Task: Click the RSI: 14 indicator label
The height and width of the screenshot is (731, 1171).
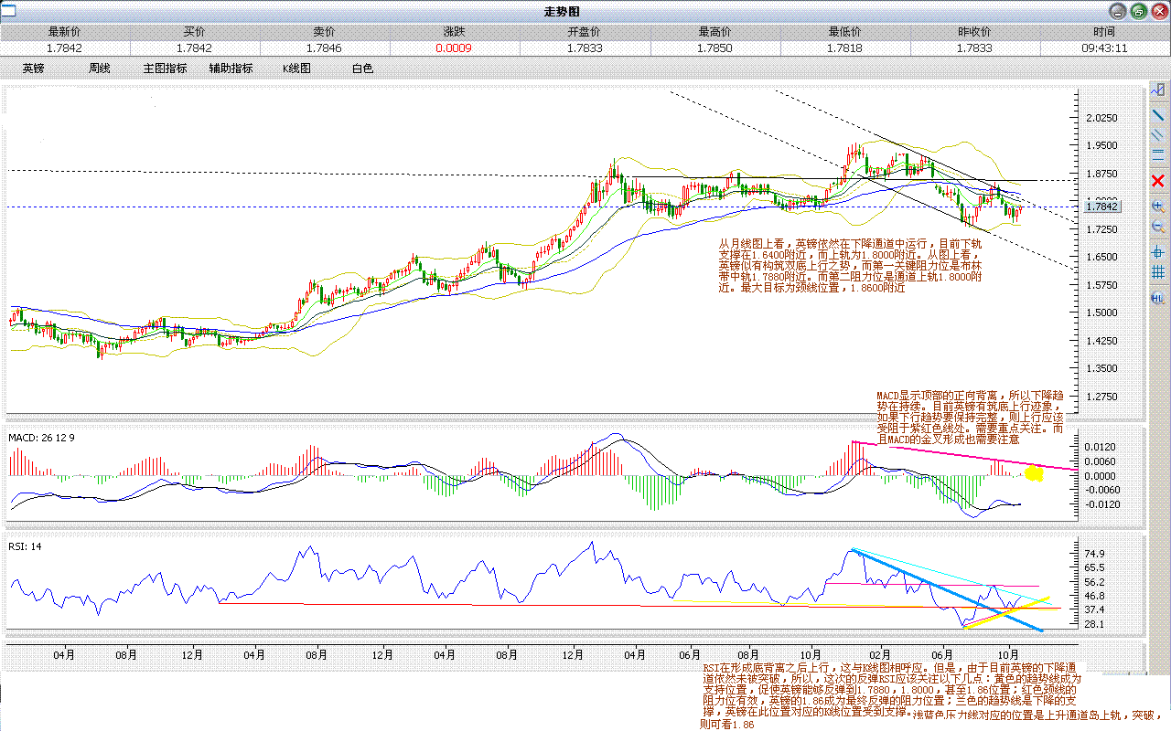Action: coord(26,546)
